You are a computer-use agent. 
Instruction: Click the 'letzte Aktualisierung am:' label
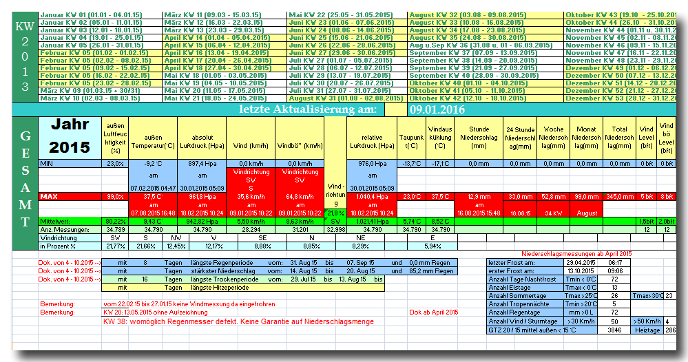[308, 109]
